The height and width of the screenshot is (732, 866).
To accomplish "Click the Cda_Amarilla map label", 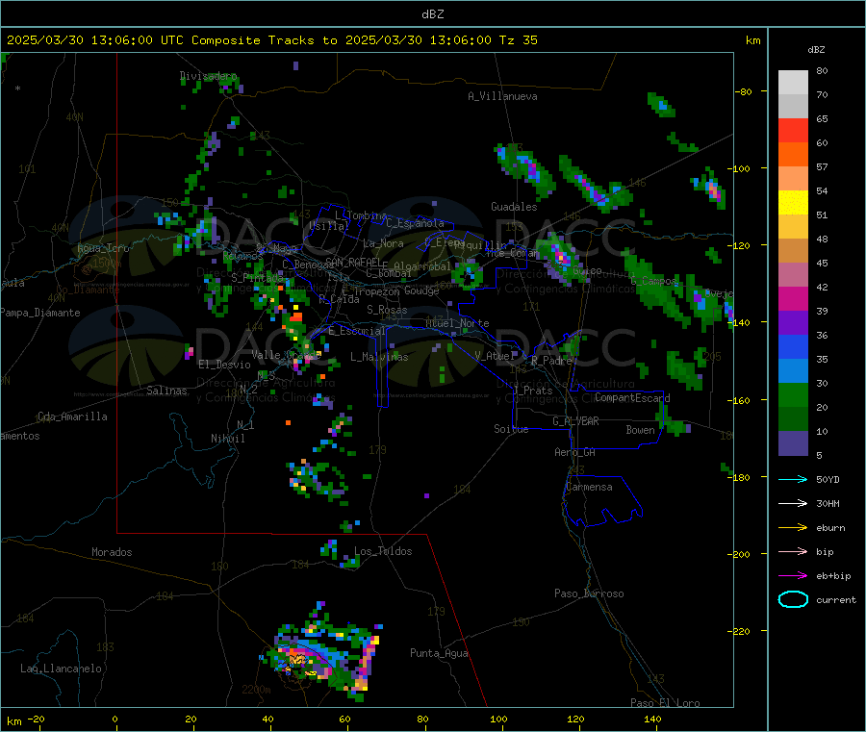I will click(72, 416).
